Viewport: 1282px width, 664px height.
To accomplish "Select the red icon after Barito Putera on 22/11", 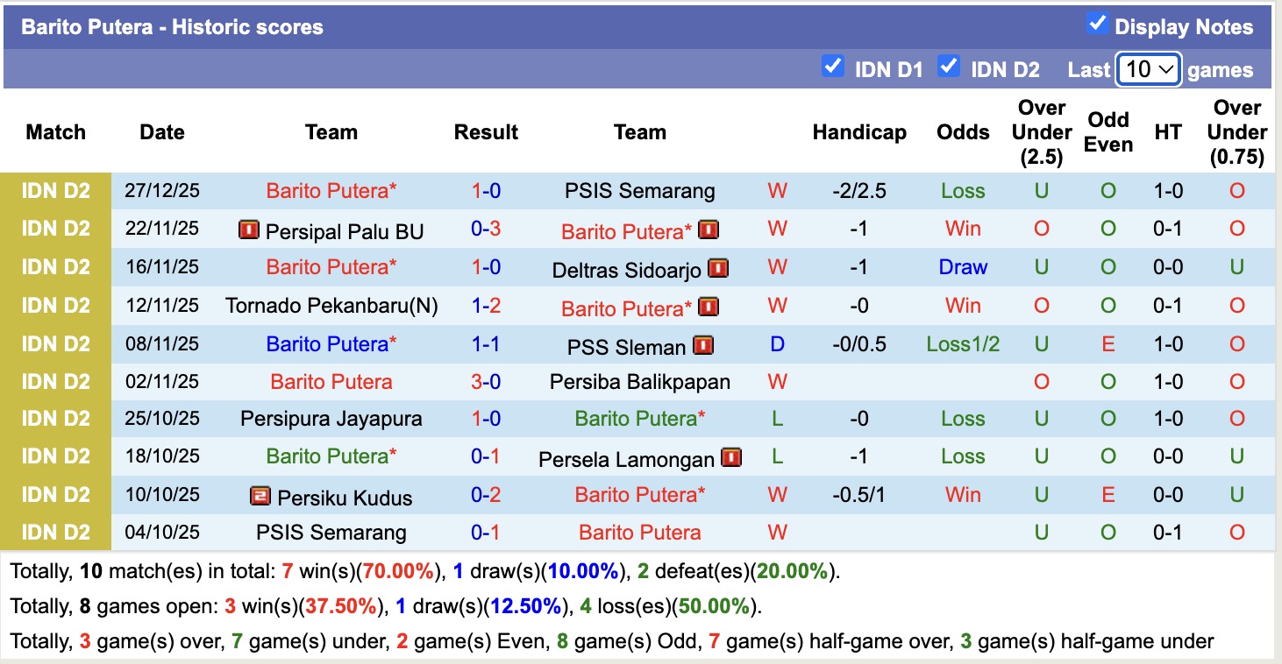I will click(x=709, y=231).
